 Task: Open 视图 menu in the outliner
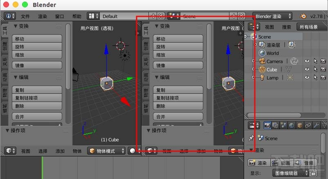tap(270, 27)
